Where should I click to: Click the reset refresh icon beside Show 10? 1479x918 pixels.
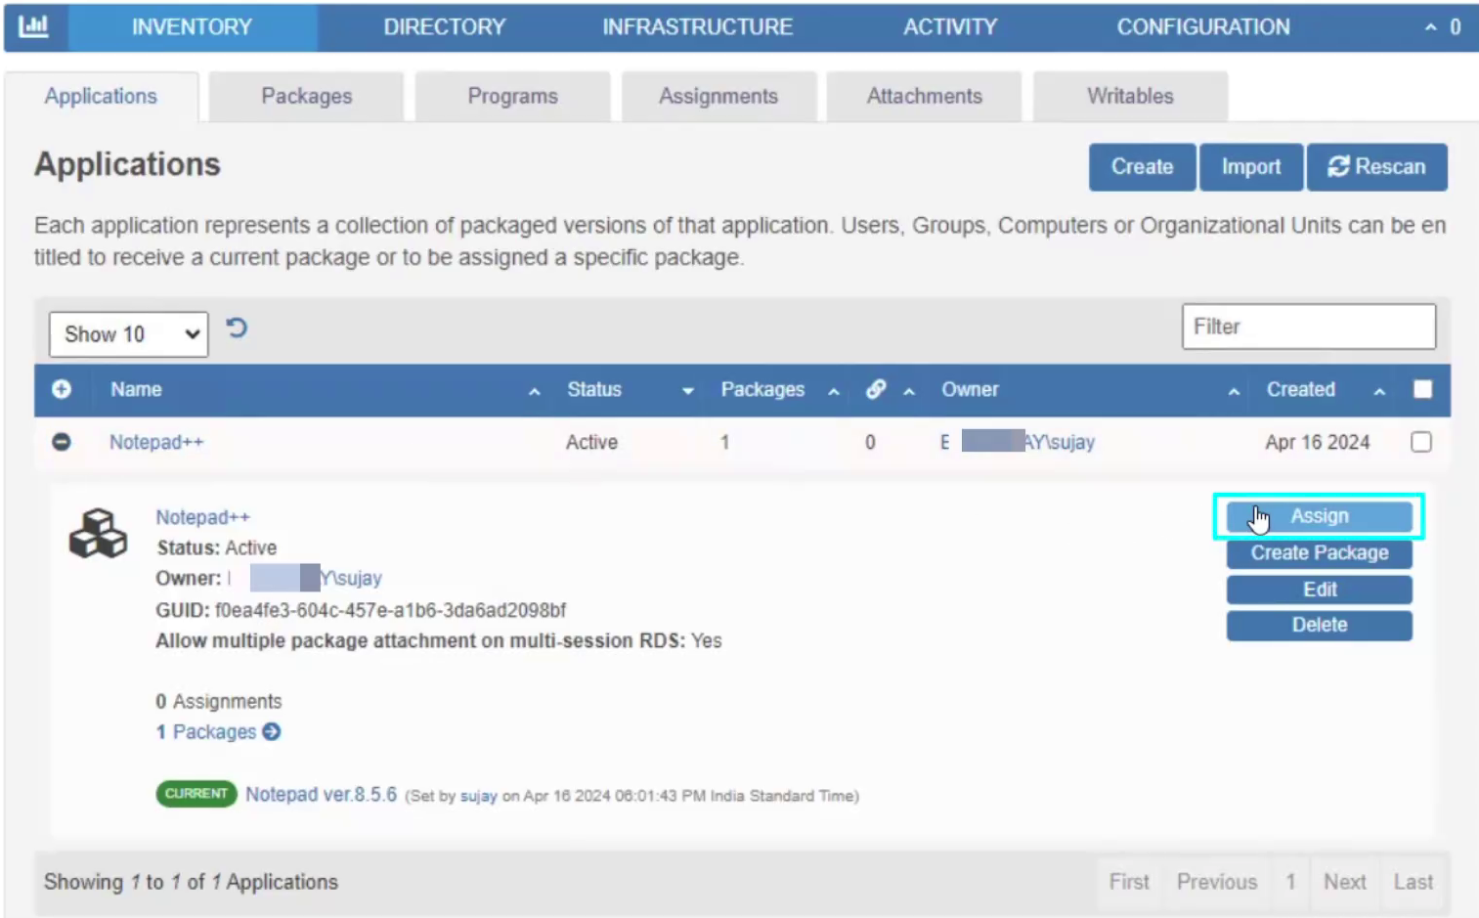tap(237, 328)
